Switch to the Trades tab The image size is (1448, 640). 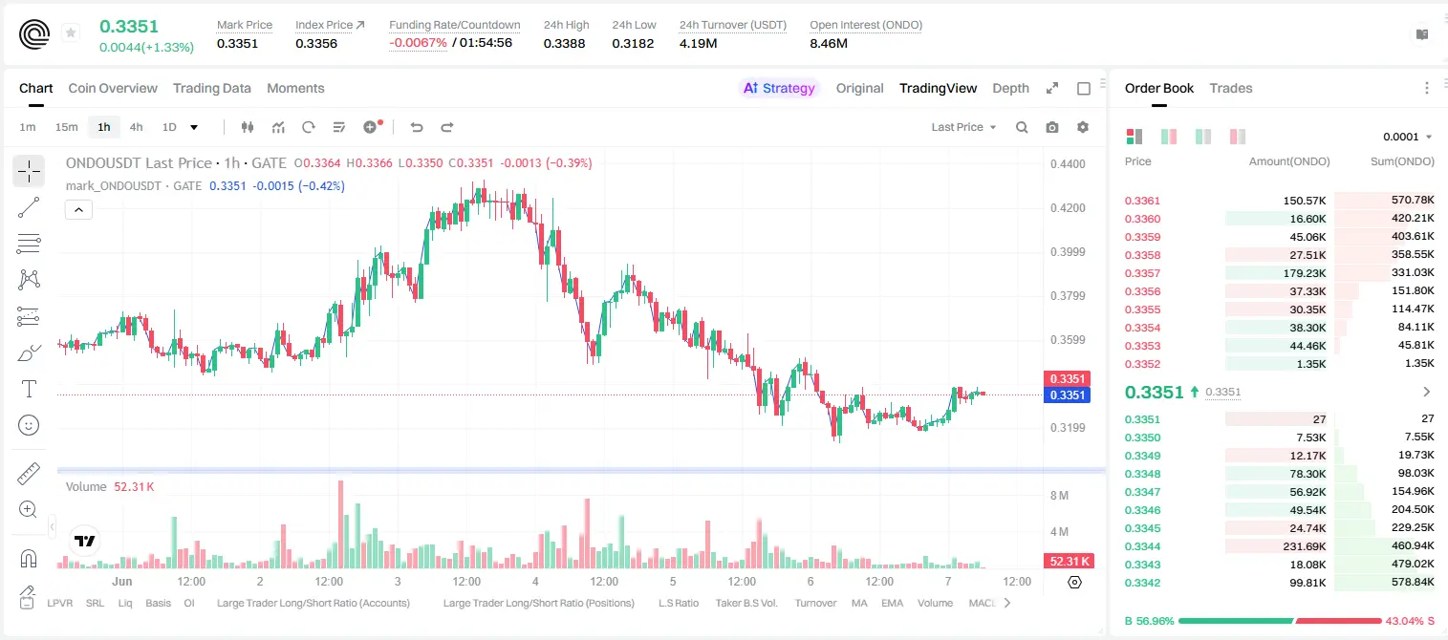pyautogui.click(x=1231, y=88)
